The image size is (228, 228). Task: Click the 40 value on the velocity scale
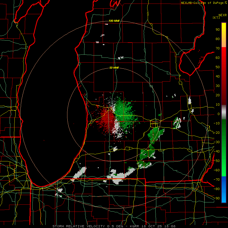tap(218, 76)
